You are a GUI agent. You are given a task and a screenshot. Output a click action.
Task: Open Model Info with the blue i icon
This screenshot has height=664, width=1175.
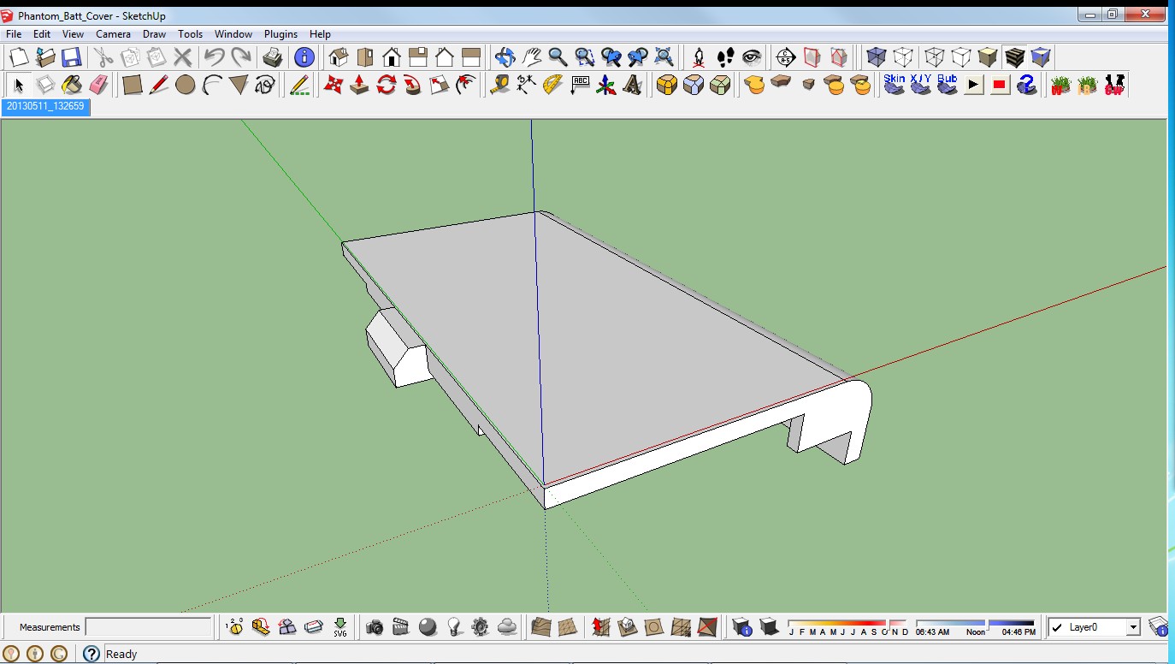point(304,57)
